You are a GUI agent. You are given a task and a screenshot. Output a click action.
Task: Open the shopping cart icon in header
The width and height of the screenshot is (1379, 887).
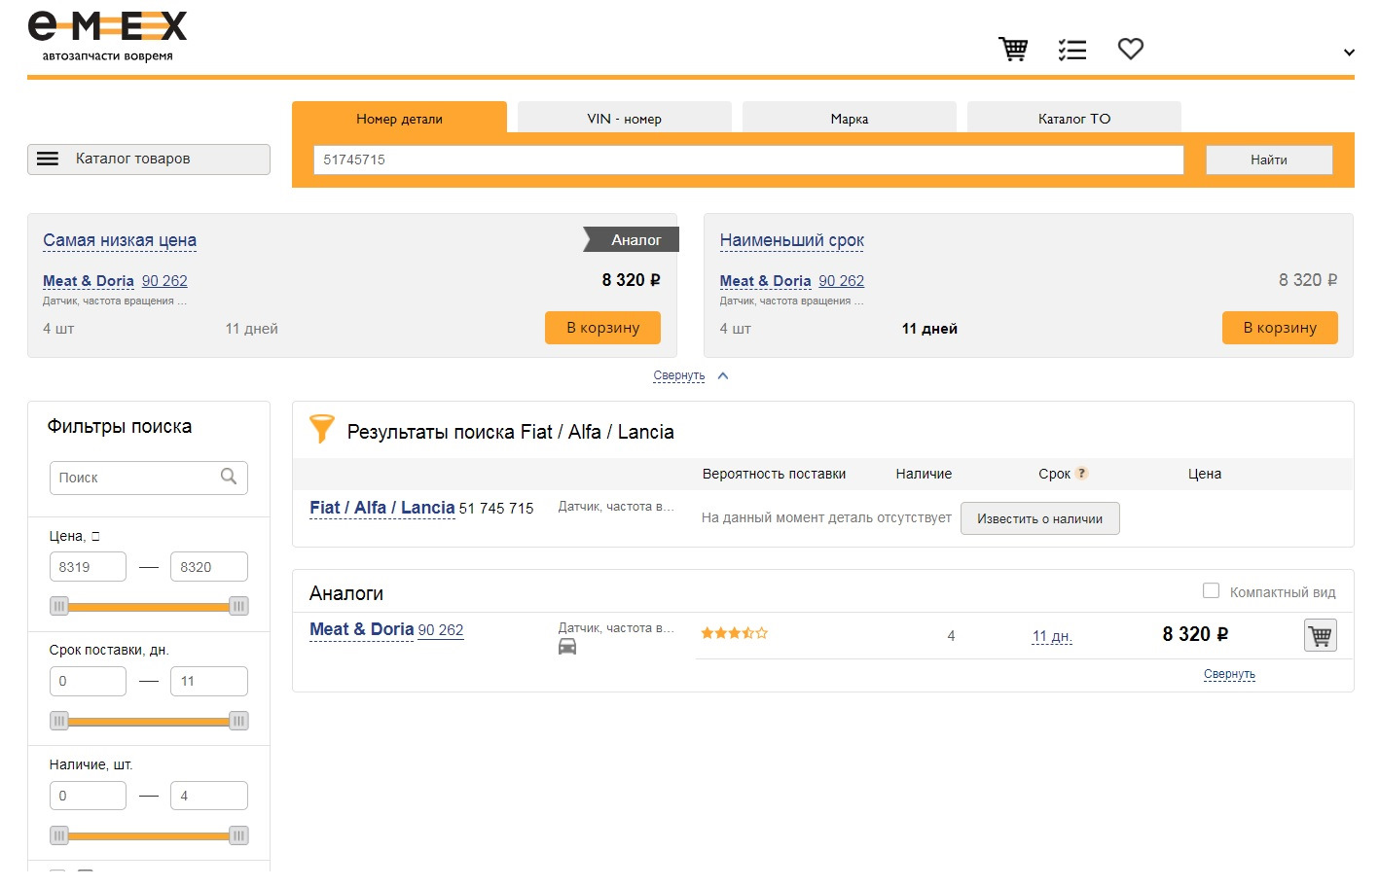coord(1013,49)
